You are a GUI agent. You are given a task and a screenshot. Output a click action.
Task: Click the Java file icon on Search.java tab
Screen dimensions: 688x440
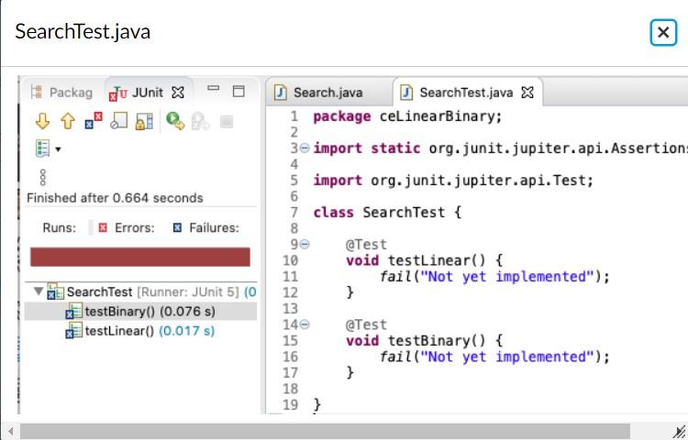tap(281, 93)
